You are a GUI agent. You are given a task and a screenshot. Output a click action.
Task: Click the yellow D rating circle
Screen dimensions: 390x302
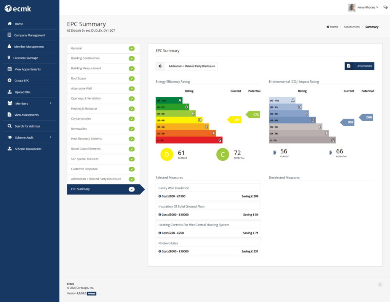coord(167,155)
